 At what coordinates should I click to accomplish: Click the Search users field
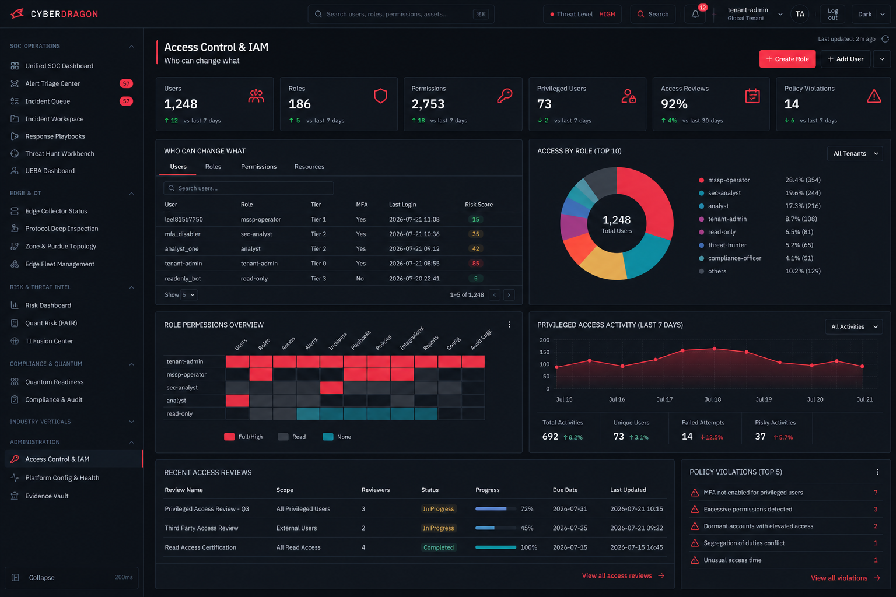click(x=249, y=188)
